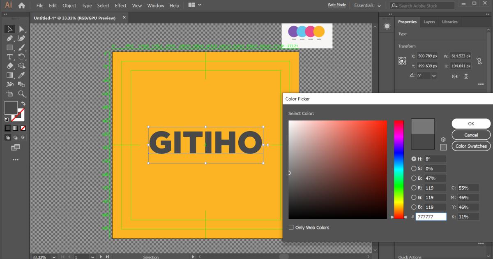The width and height of the screenshot is (493, 259).
Task: Click the Flip Horizontal icon in Transform
Action: click(455, 76)
